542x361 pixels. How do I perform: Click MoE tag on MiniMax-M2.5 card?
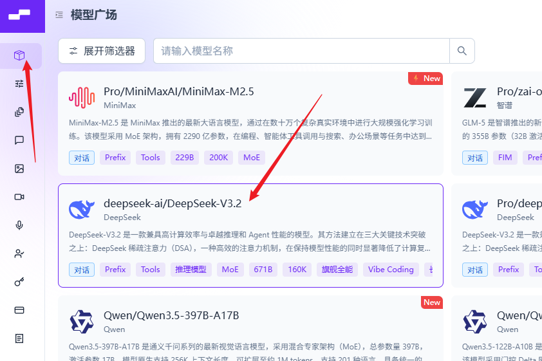[252, 158]
